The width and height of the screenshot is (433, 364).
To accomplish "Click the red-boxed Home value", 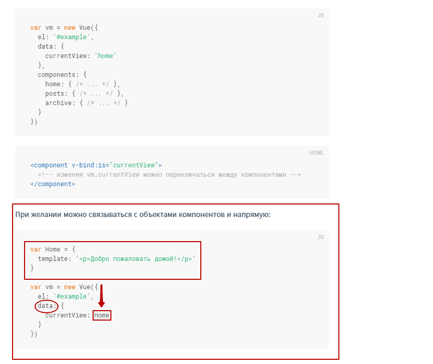I will 102,315.
